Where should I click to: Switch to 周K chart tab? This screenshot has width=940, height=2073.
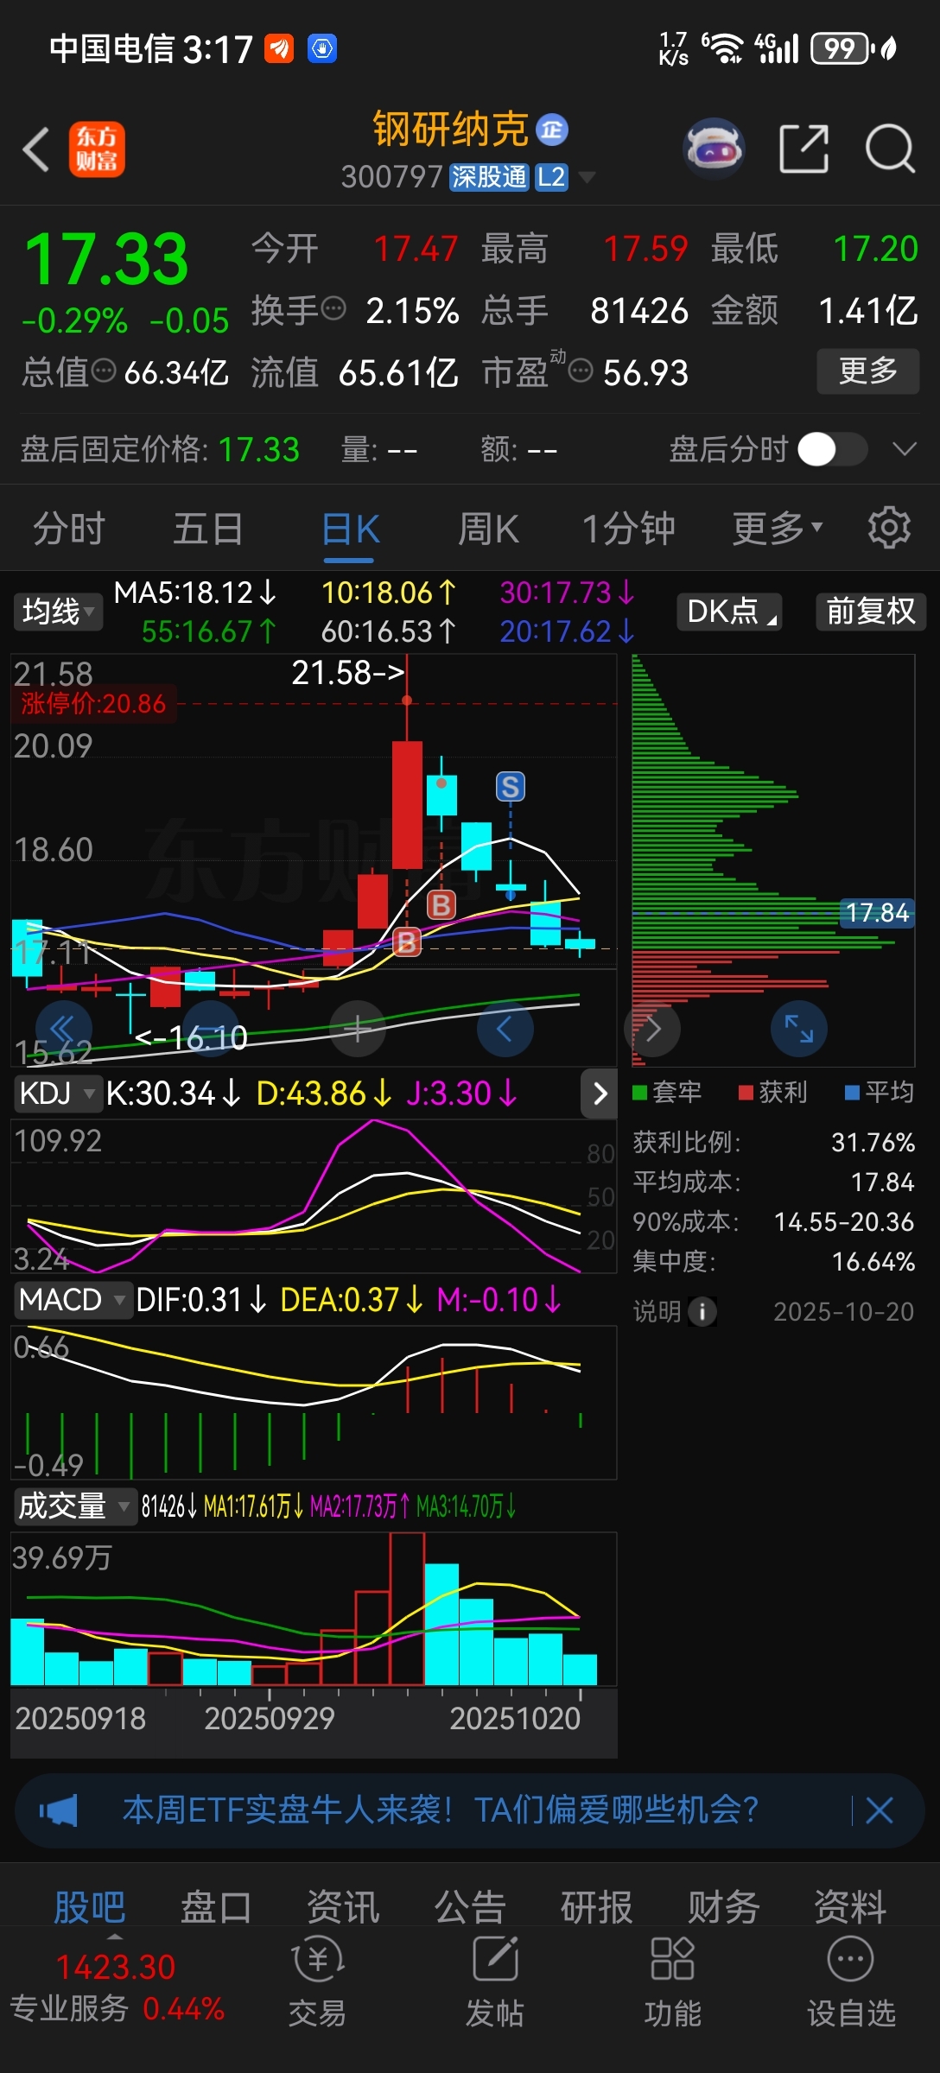pos(488,528)
